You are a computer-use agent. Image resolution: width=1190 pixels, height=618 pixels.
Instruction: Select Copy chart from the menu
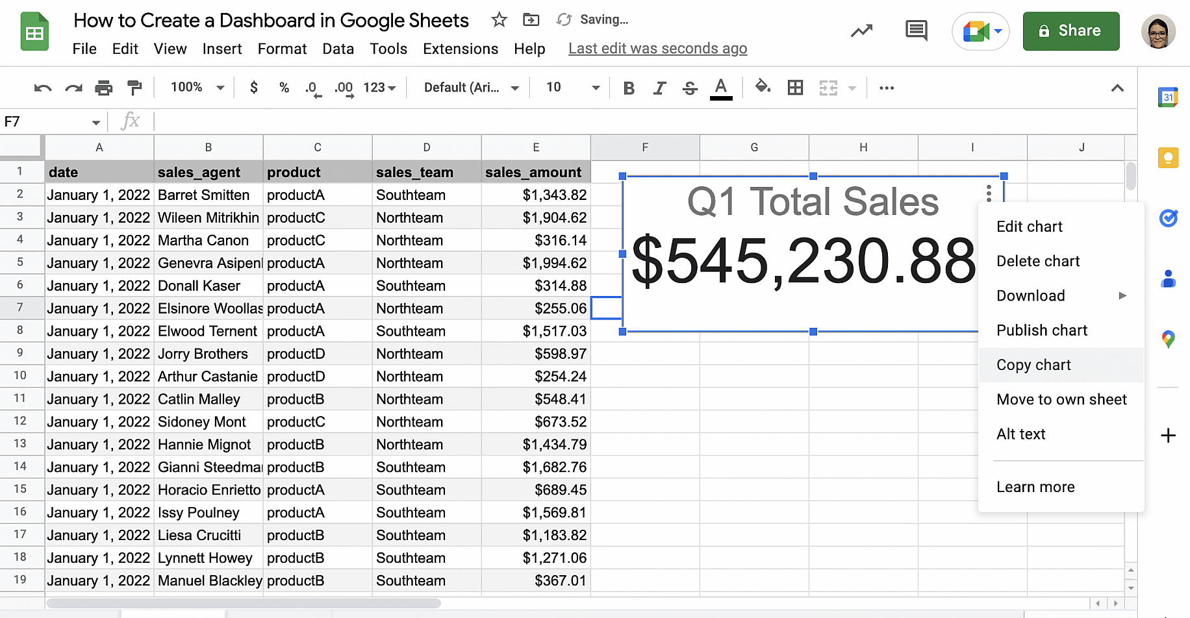pos(1033,365)
